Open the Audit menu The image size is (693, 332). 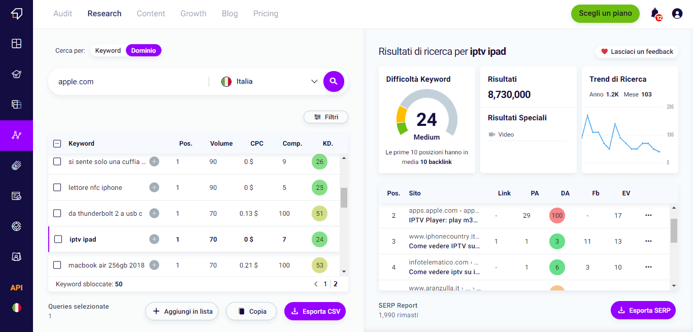[63, 14]
